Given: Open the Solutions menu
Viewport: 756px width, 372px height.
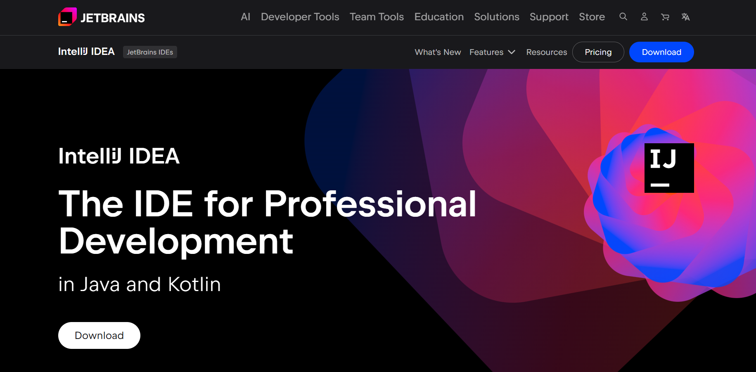Looking at the screenshot, I should [496, 17].
